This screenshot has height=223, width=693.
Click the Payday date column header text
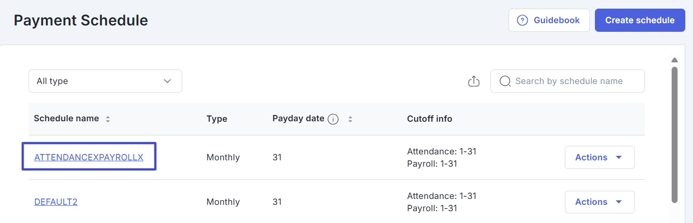[x=298, y=119]
